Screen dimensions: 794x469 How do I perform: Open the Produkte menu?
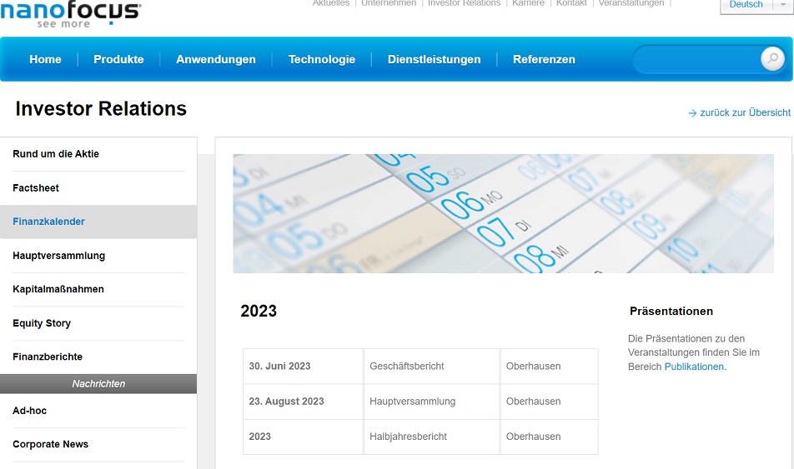click(118, 59)
